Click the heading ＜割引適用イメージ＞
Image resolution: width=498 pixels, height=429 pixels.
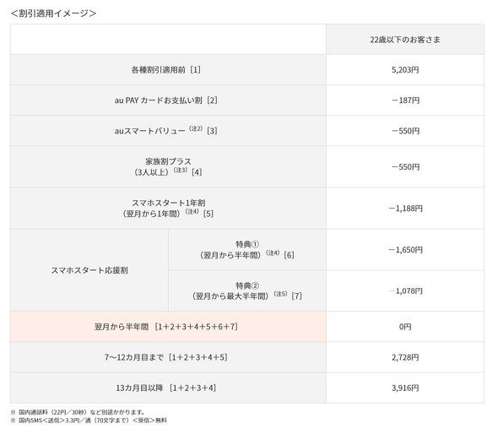click(x=53, y=14)
